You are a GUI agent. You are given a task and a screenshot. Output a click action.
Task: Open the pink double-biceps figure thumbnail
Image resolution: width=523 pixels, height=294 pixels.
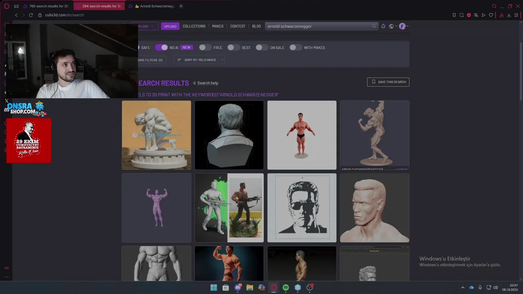[156, 208]
